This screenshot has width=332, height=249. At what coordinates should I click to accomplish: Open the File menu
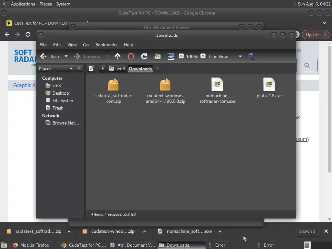pyautogui.click(x=43, y=45)
